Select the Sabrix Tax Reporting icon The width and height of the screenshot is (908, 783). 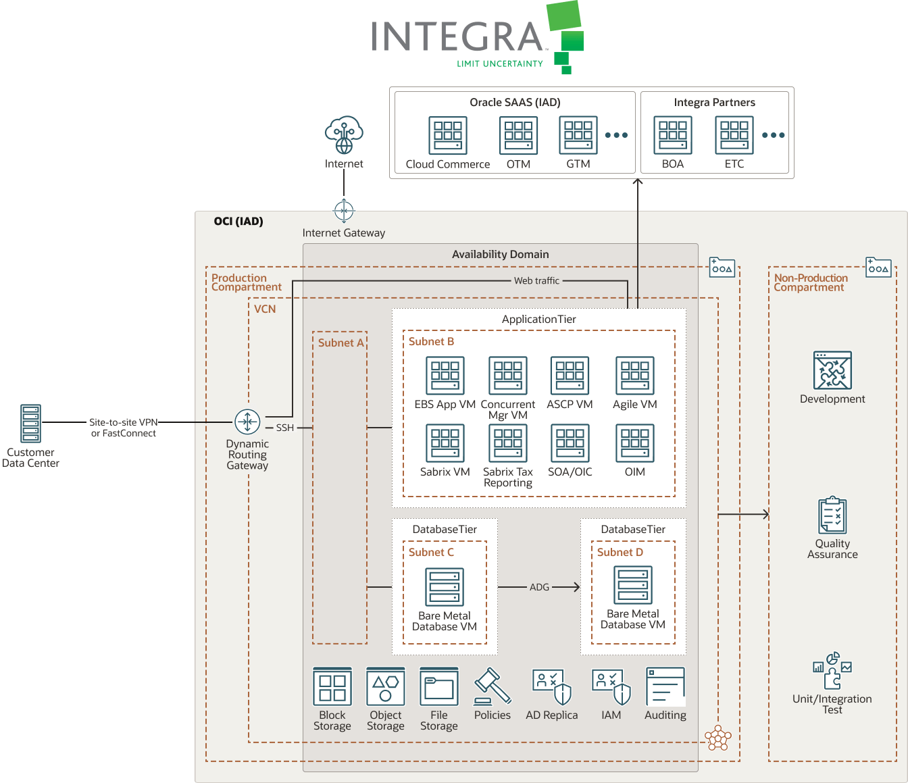[x=508, y=443]
